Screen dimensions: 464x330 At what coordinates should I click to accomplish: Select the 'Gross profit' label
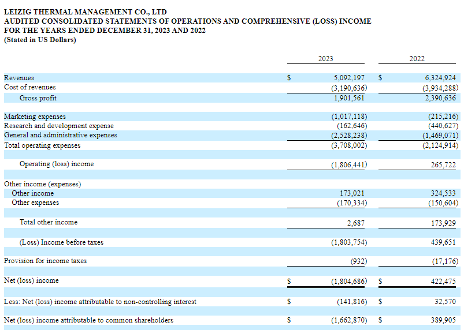click(x=38, y=98)
